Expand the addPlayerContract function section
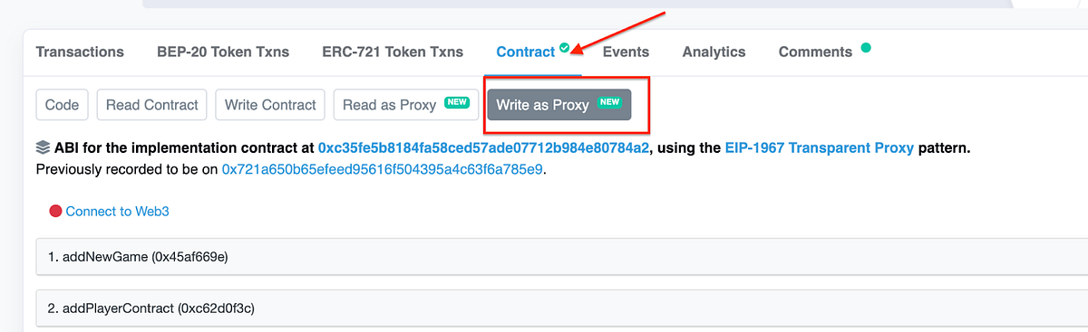 562,308
